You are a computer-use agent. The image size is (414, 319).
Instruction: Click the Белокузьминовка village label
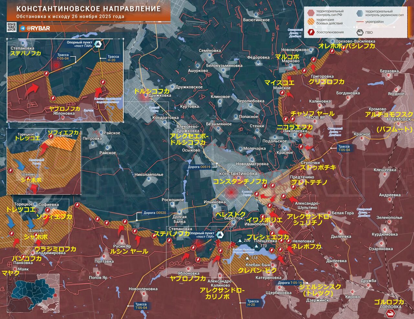224,65
